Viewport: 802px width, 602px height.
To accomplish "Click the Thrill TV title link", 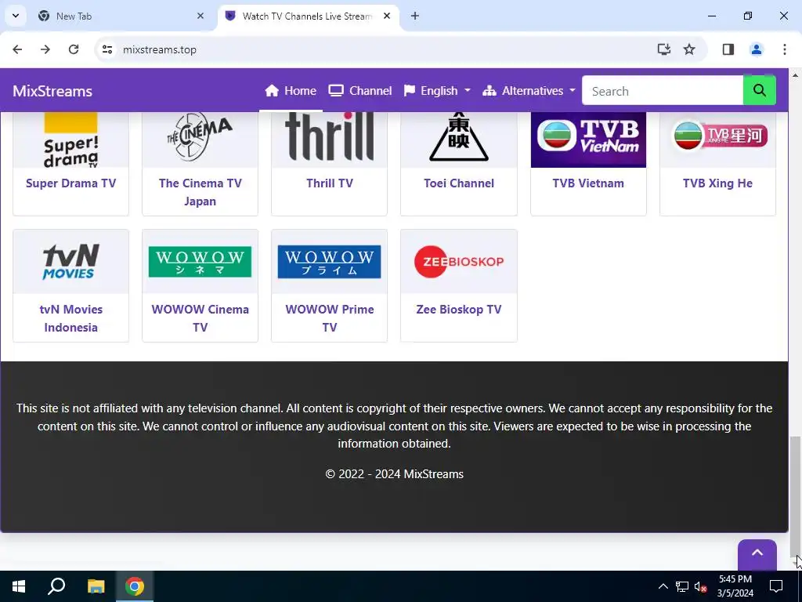I will coord(330,183).
